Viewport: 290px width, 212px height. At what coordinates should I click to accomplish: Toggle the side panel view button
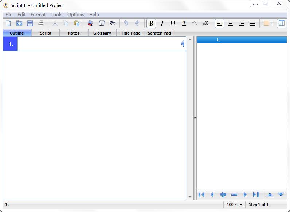[x=281, y=23]
